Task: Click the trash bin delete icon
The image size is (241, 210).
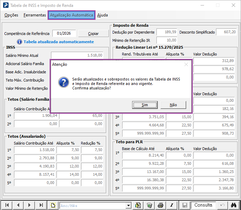Action: [149, 205]
